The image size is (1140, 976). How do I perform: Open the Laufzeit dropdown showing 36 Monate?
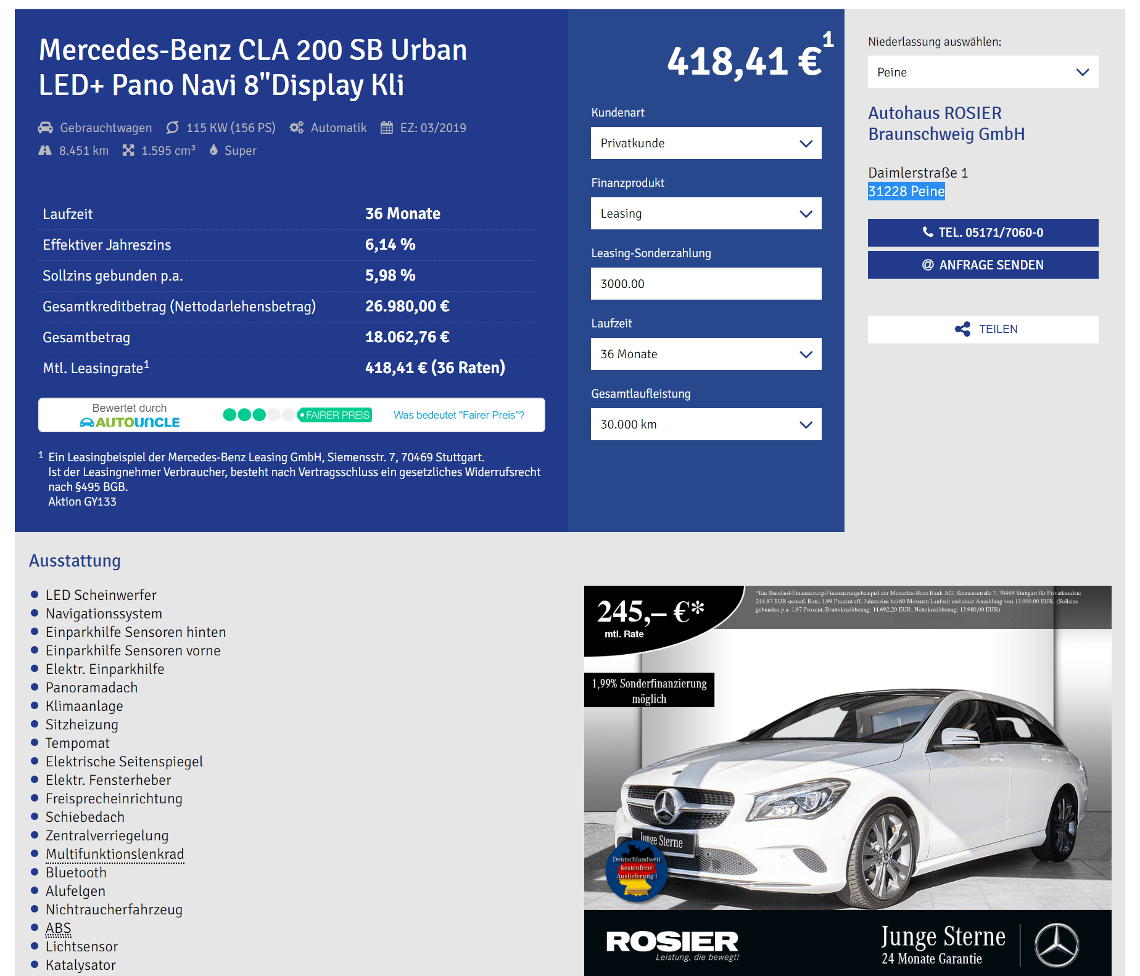(706, 354)
